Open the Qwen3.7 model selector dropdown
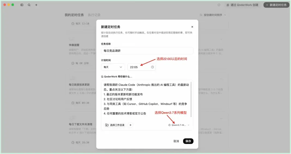Viewport: 291px width, 154px height. [x=179, y=125]
